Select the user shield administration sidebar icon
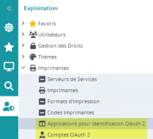Viewport: 153px width, 139px height. pos(8,106)
